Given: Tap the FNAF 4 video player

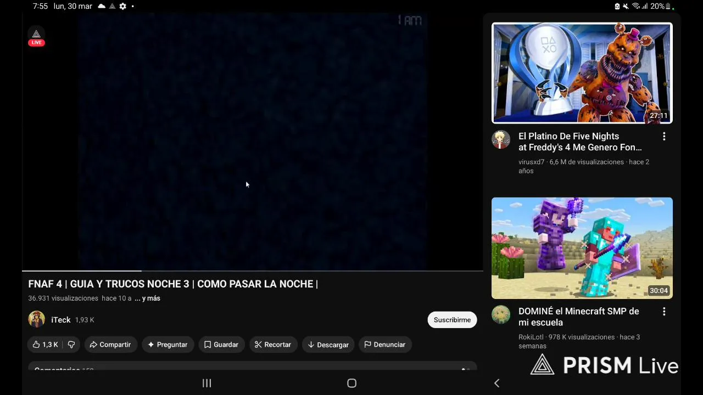Looking at the screenshot, I should click(x=253, y=142).
